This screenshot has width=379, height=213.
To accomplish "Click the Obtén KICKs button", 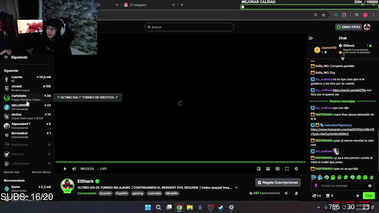I will tap(349, 27).
